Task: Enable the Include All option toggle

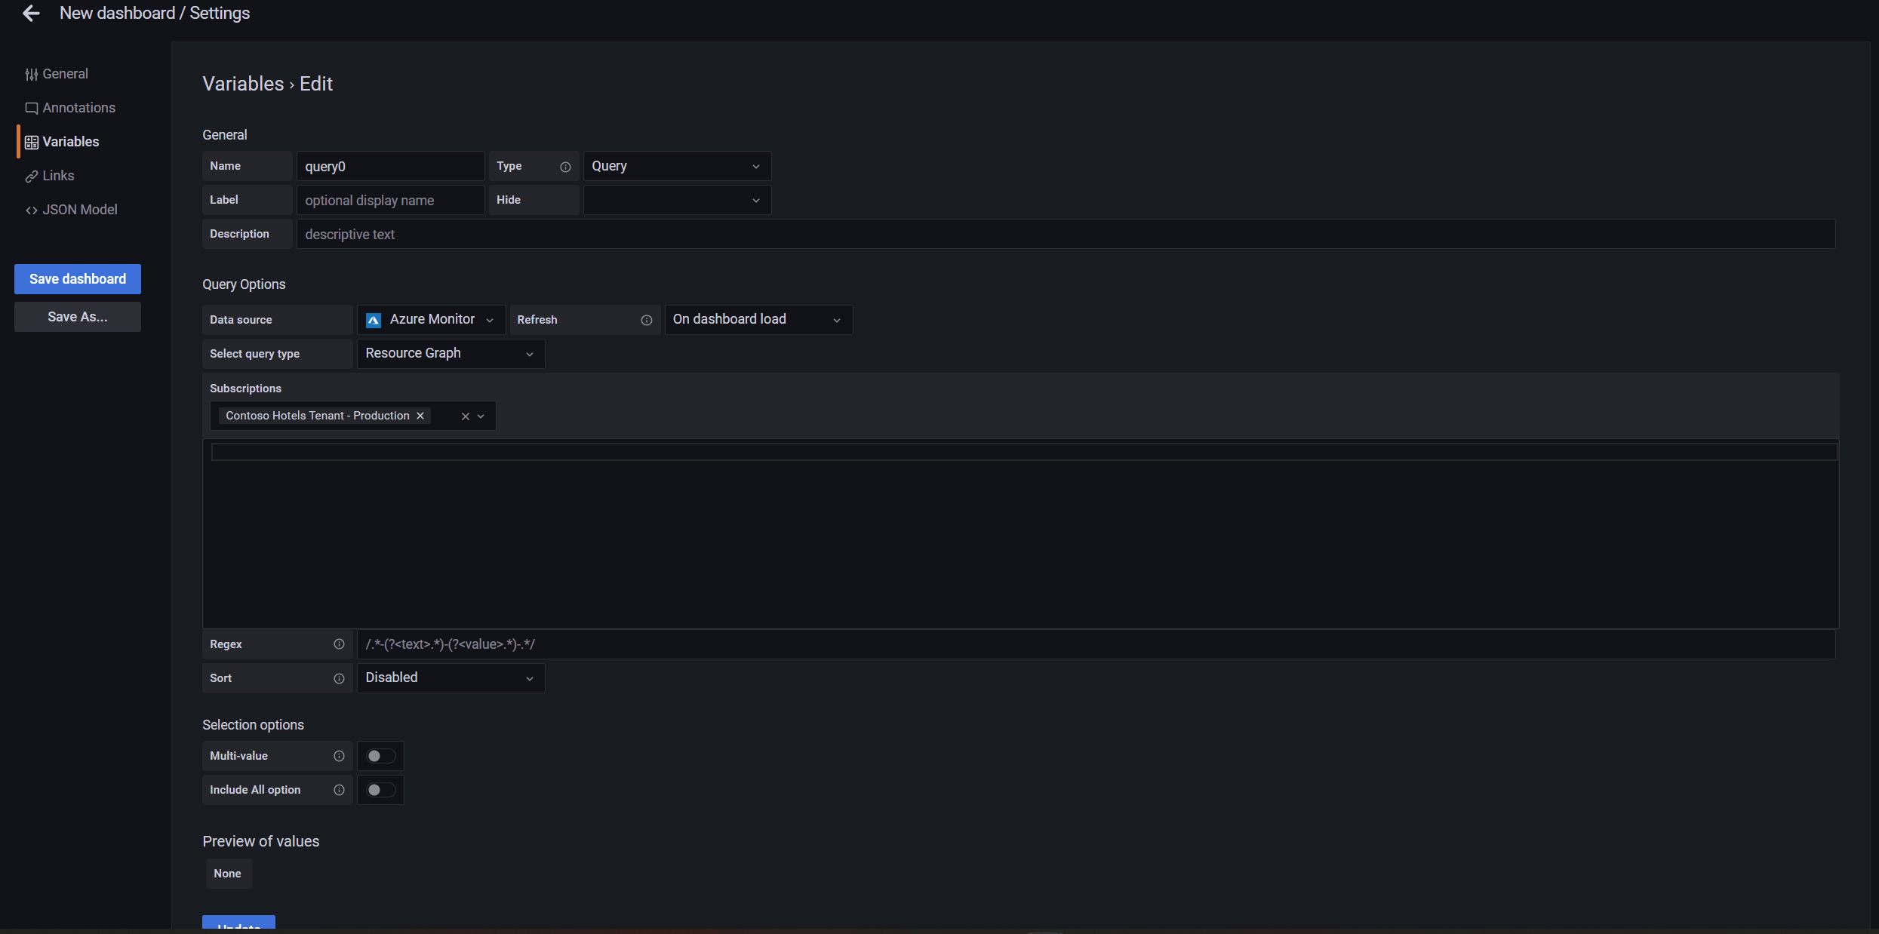Action: click(380, 790)
